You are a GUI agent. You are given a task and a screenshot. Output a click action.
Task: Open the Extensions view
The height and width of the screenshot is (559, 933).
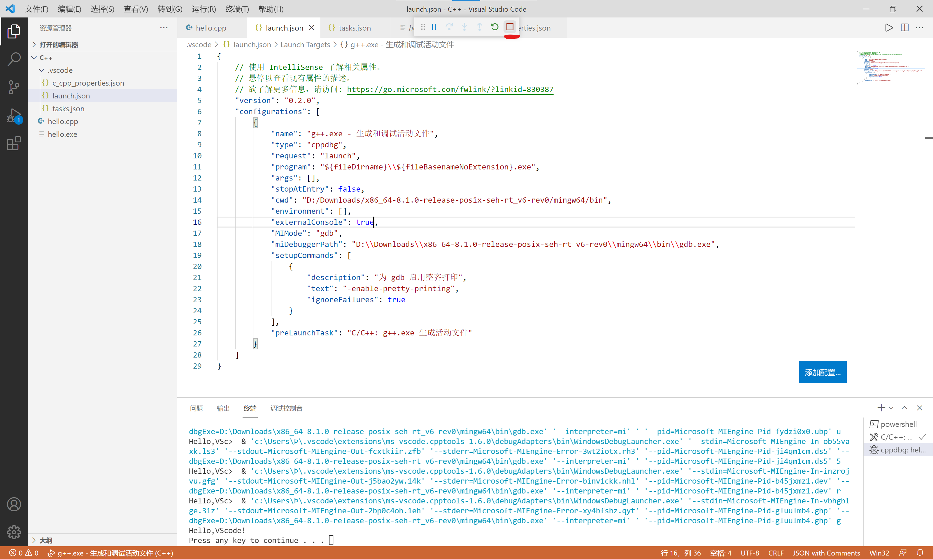pos(14,144)
